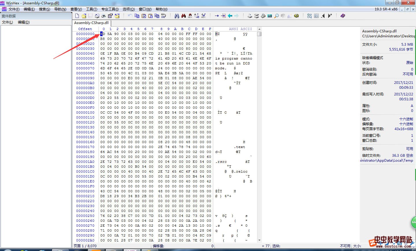
Task: Click the blue Back arrow icon
Action: (x=230, y=16)
